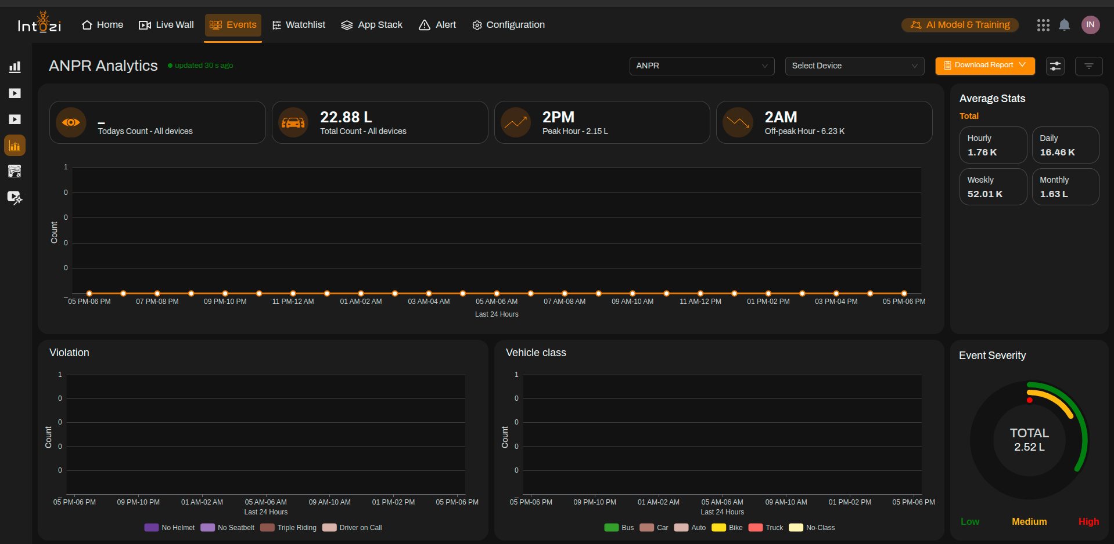This screenshot has height=544, width=1114.
Task: Expand the Select Device dropdown
Action: pyautogui.click(x=854, y=66)
